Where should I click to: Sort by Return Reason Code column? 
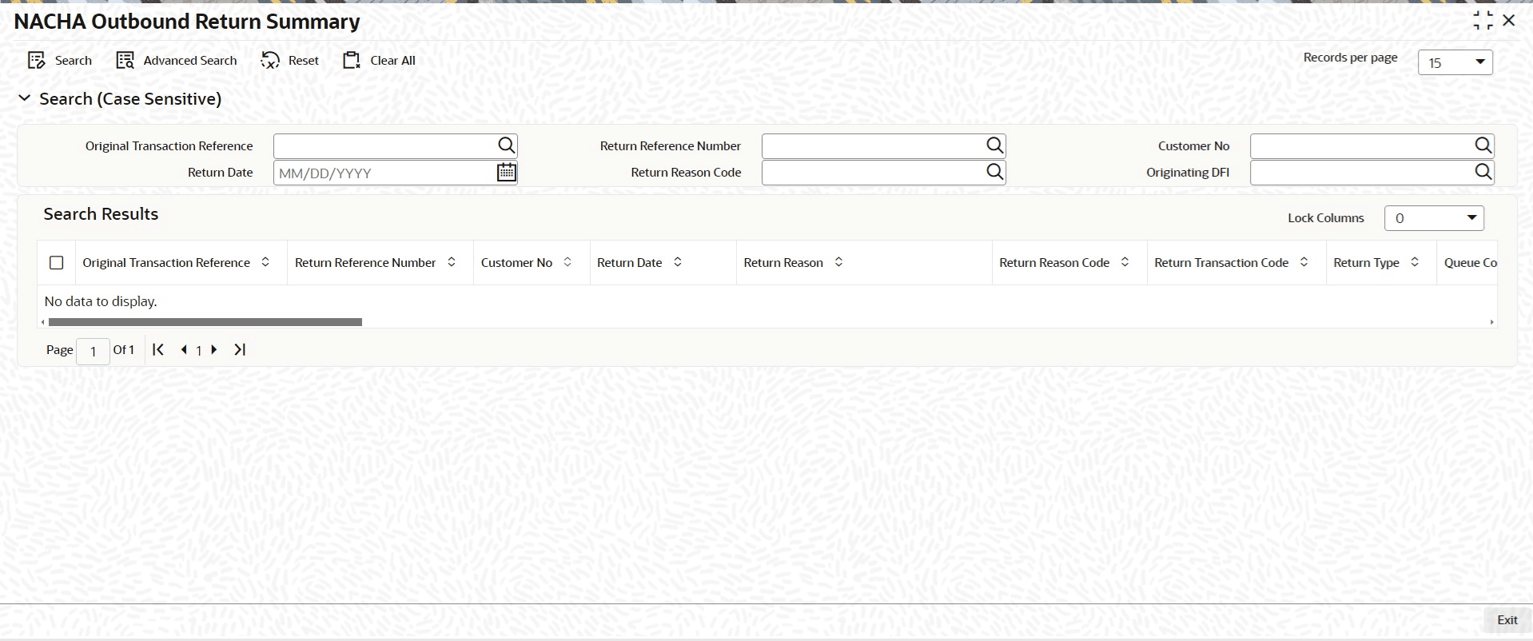[x=1125, y=262]
